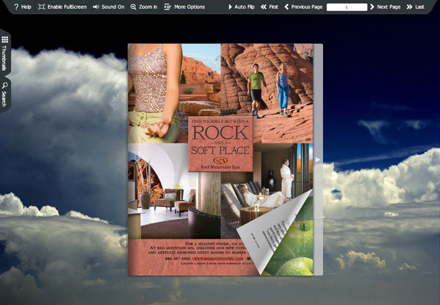440x305 pixels.
Task: Enable FullScreen mode
Action: (62, 7)
